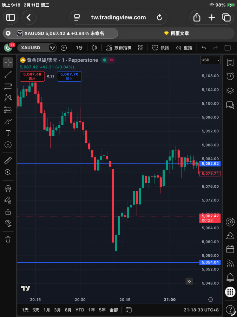The width and height of the screenshot is (237, 317).
Task: Click the undo arrow
Action: click(204, 48)
